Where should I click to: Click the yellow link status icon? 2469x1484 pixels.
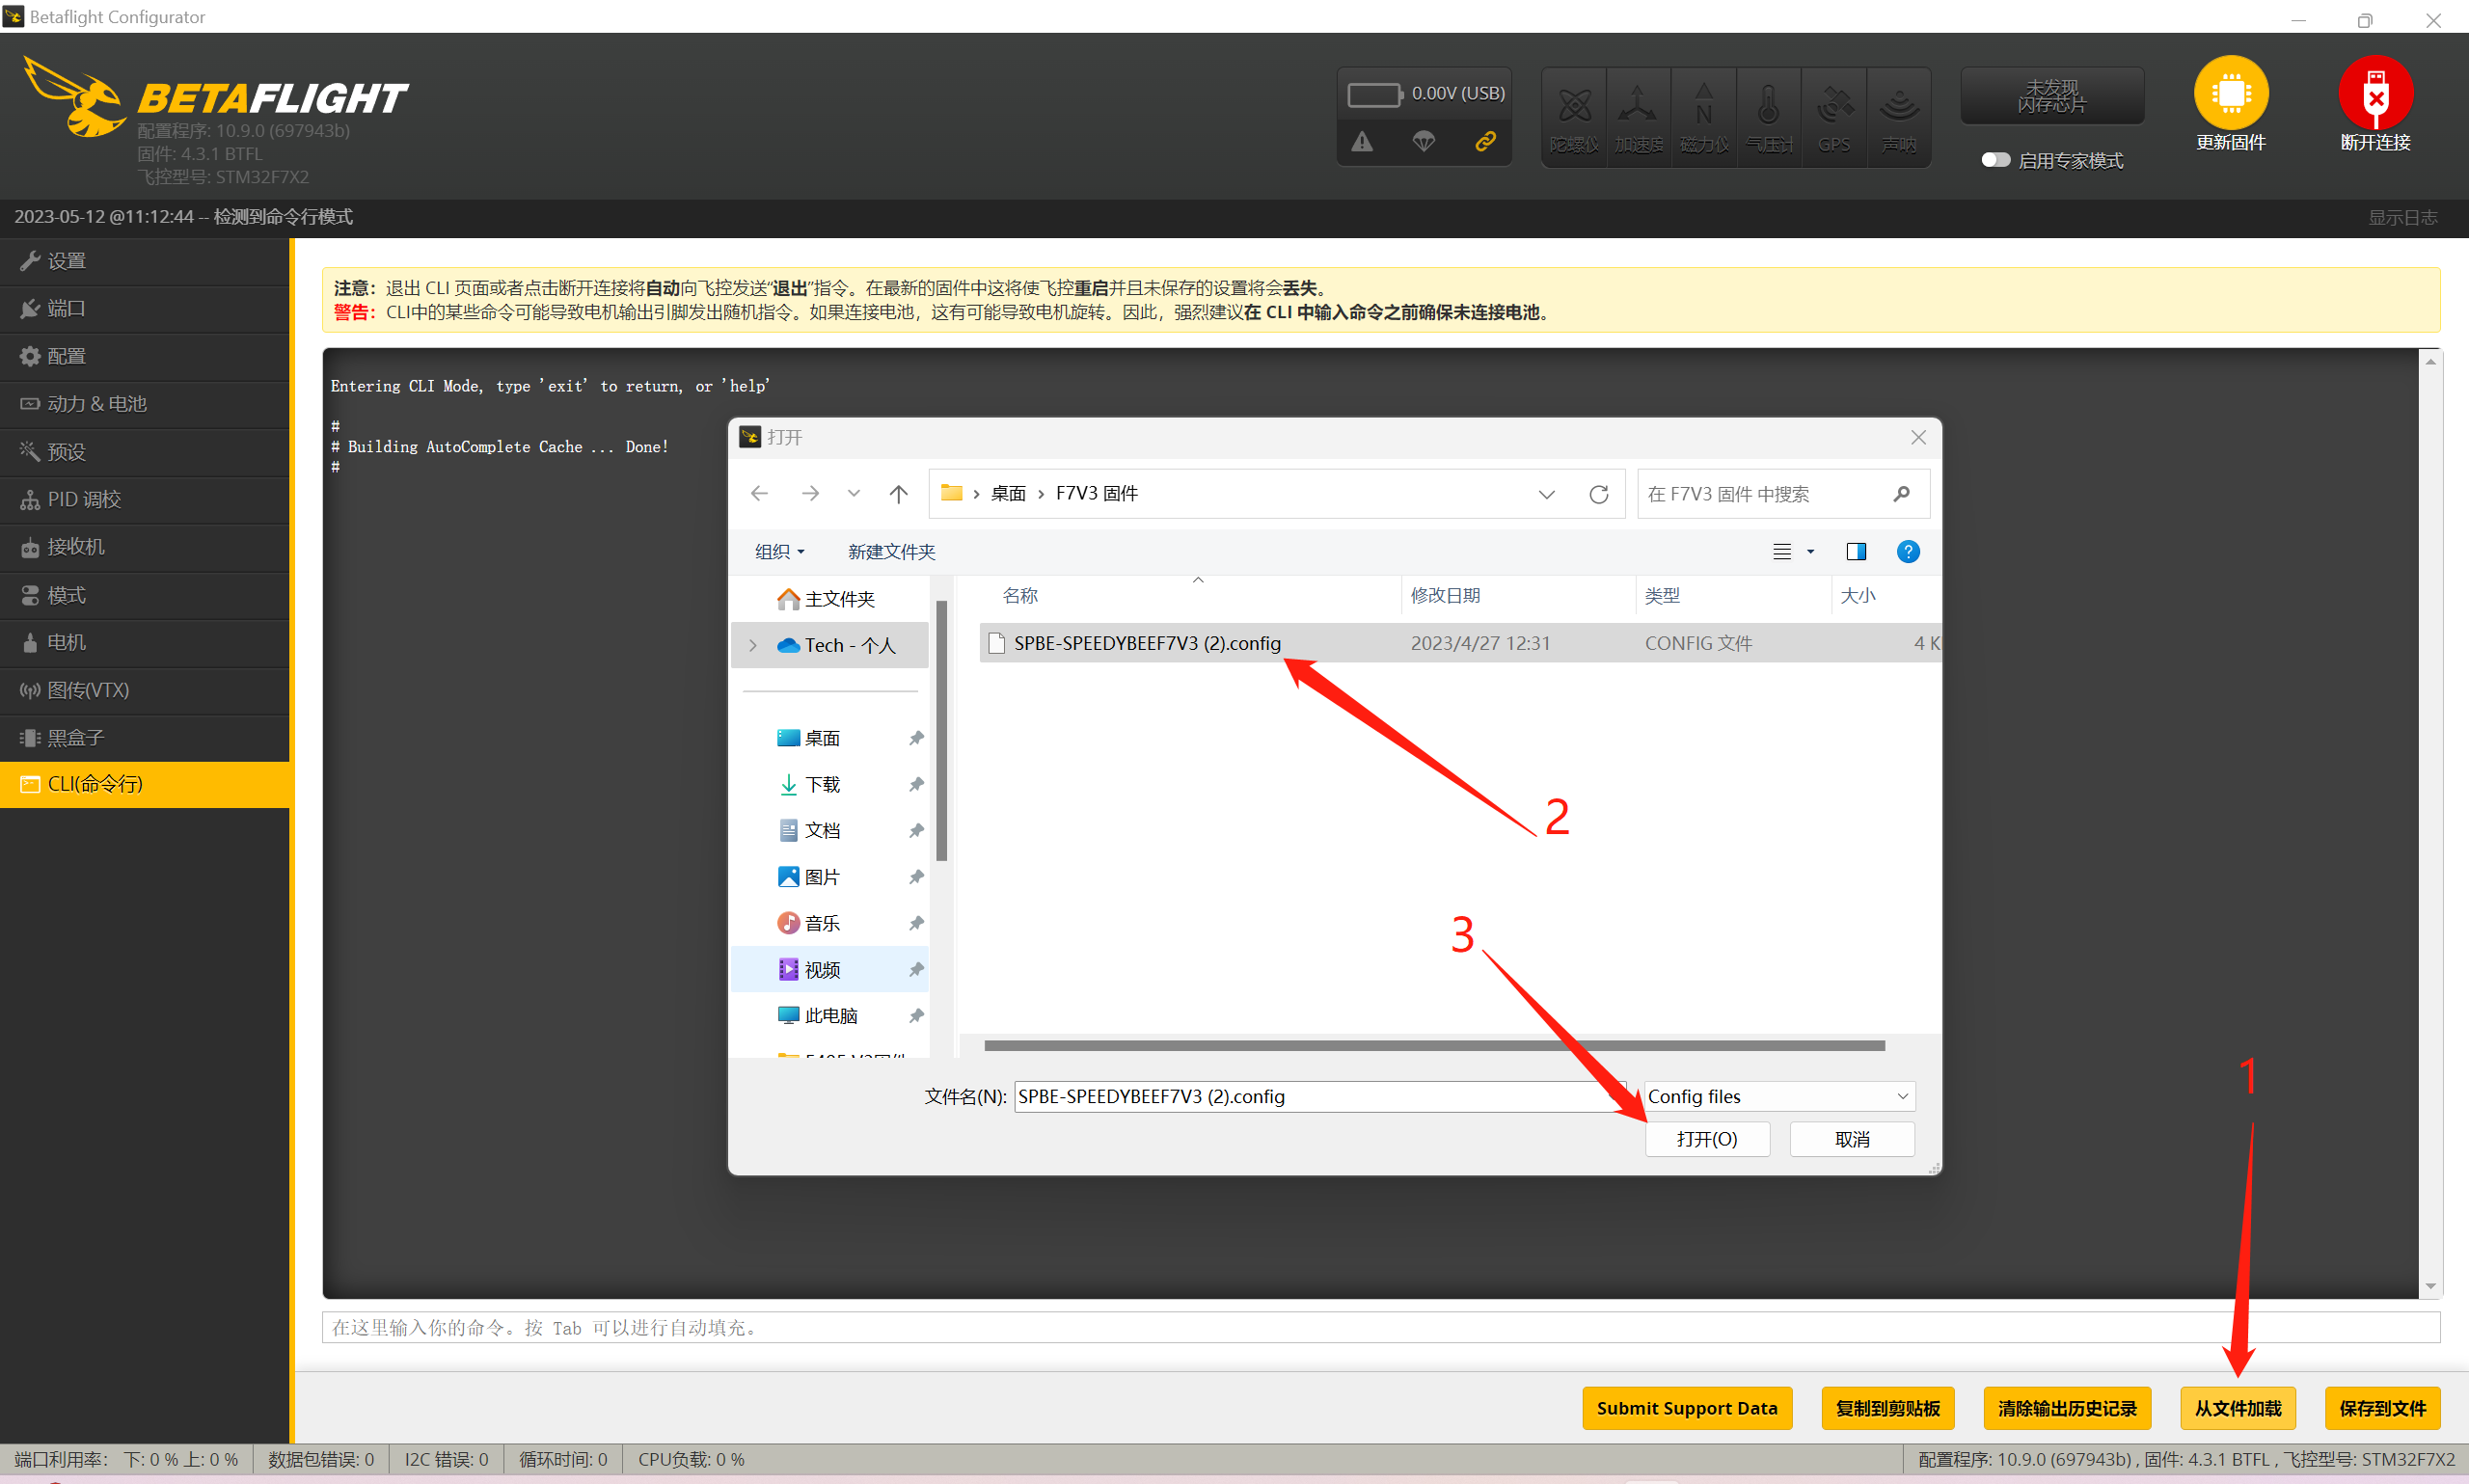[1485, 141]
